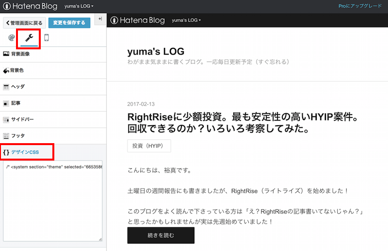Click the article layout icon beside 記事
This screenshot has height=251, width=388.
6,103
